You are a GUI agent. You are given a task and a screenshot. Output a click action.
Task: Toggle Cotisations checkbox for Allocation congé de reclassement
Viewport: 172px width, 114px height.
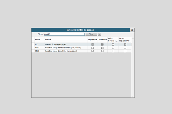tap(102, 48)
